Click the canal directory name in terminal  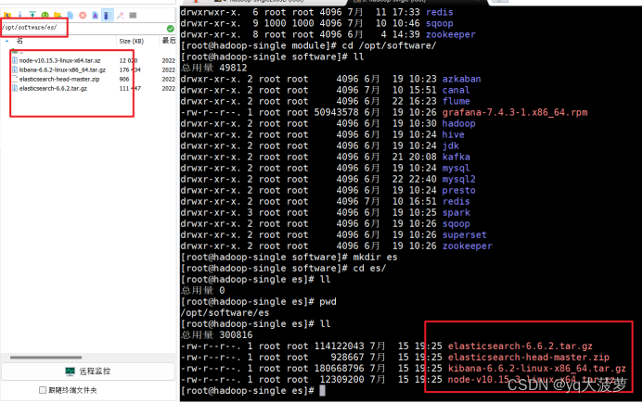tap(456, 90)
